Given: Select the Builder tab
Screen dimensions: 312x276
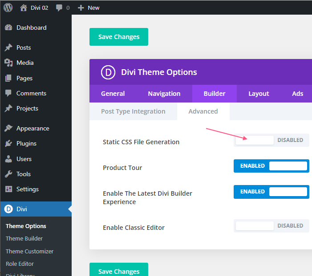Looking at the screenshot, I should click(x=215, y=94).
